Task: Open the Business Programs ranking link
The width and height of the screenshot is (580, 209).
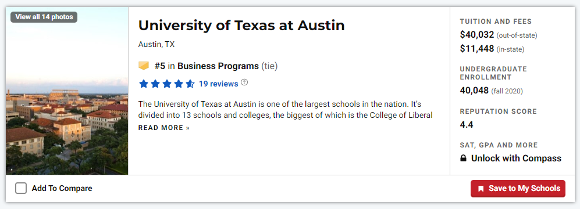Action: 218,66
